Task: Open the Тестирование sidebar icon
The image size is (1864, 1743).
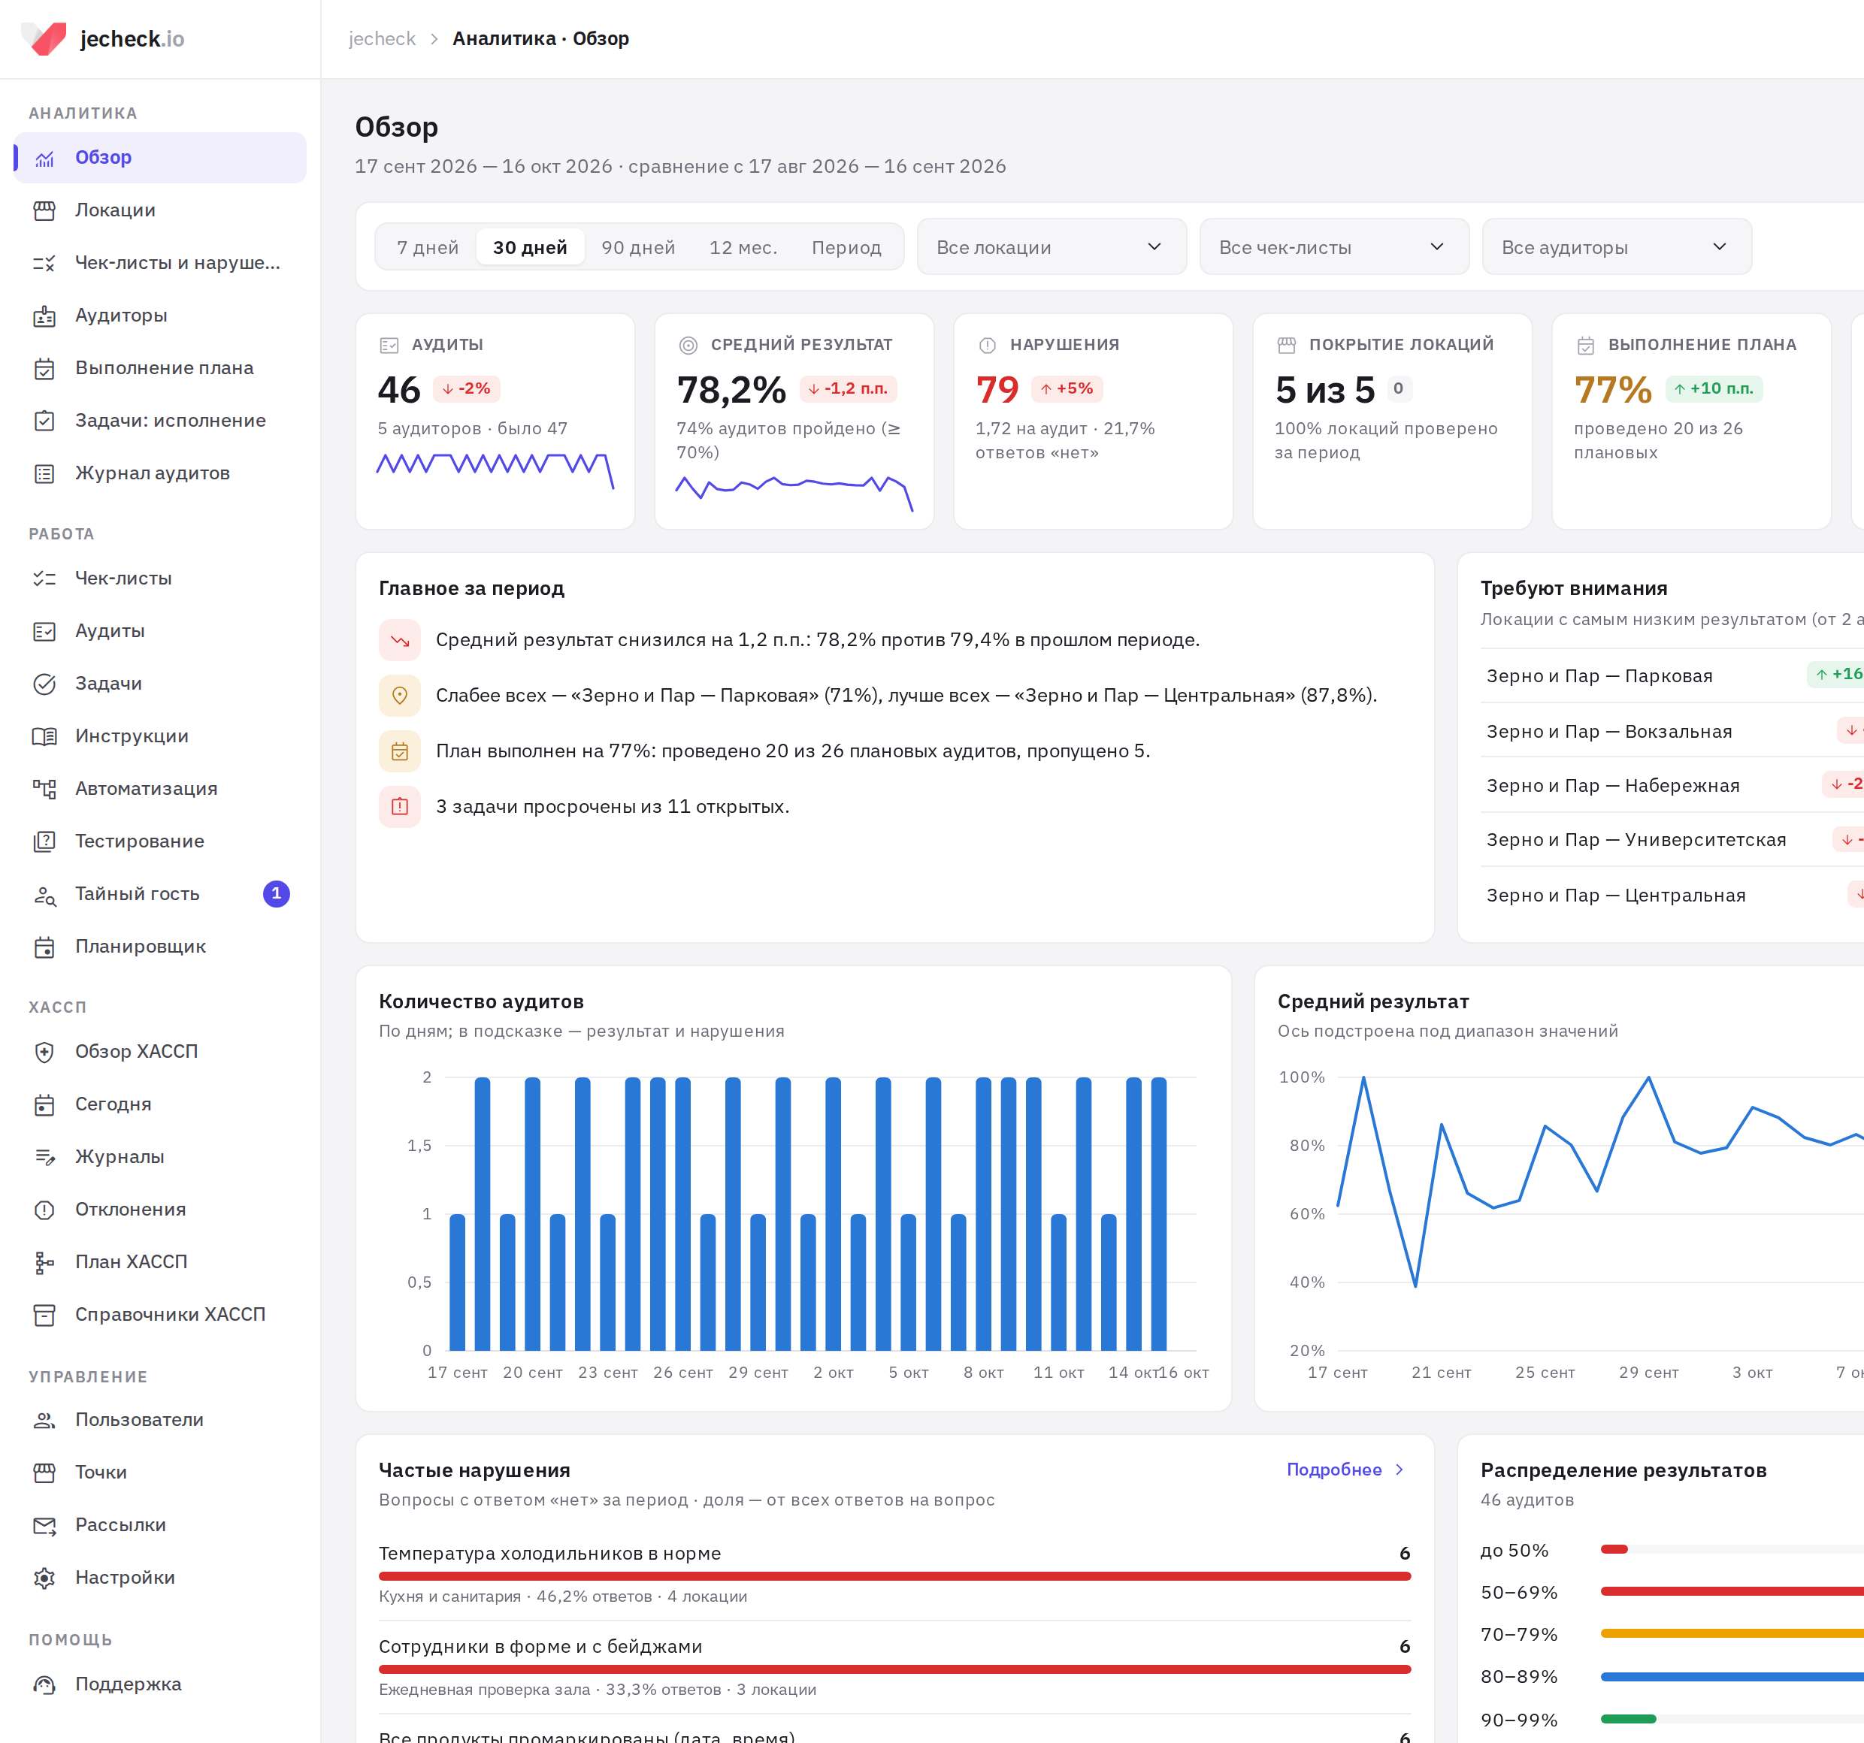Action: point(44,841)
